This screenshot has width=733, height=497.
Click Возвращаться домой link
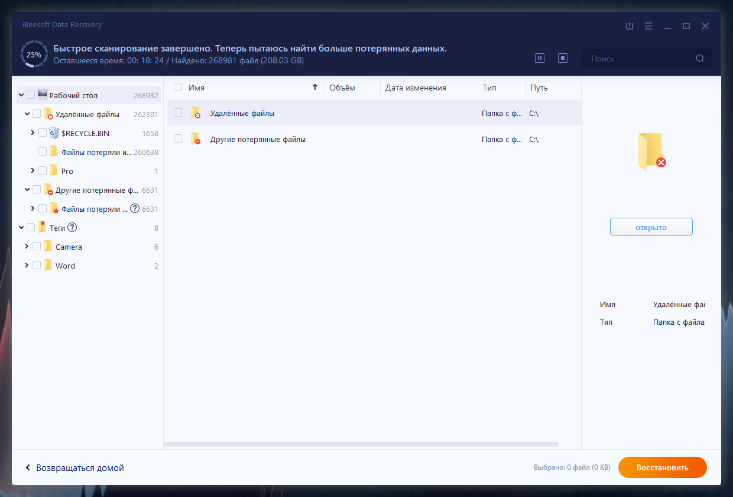(x=80, y=467)
